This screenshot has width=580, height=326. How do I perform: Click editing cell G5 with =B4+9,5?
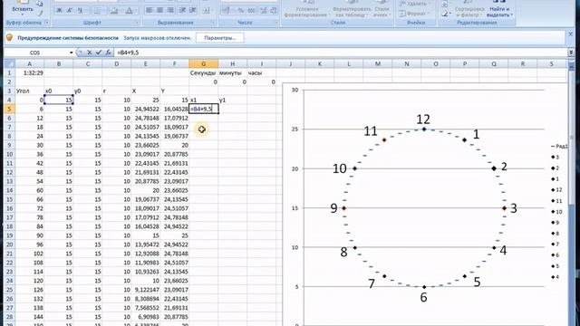pos(203,109)
